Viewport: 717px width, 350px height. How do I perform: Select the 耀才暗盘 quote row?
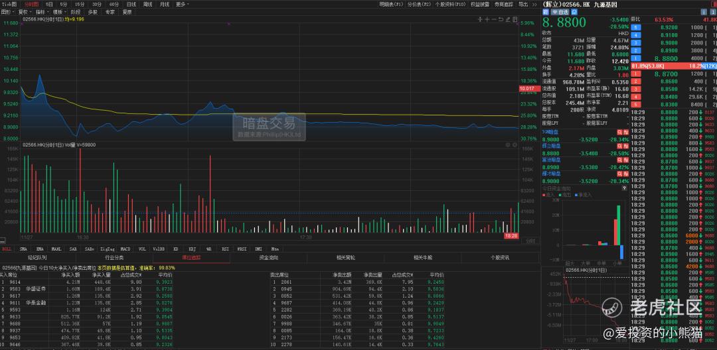pos(586,178)
